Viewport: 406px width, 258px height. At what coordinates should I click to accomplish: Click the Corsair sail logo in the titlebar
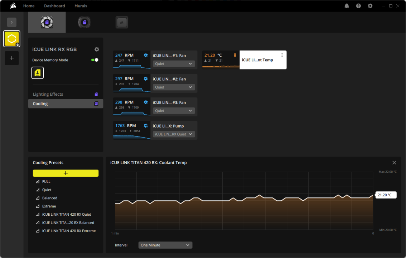tap(13, 5)
